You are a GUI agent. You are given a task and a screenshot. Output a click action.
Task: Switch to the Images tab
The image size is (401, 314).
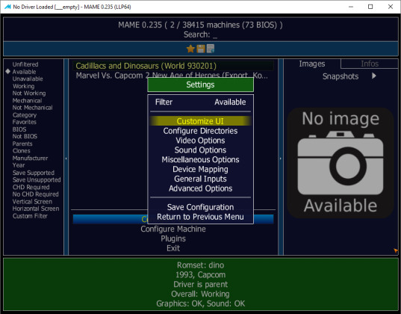click(312, 64)
